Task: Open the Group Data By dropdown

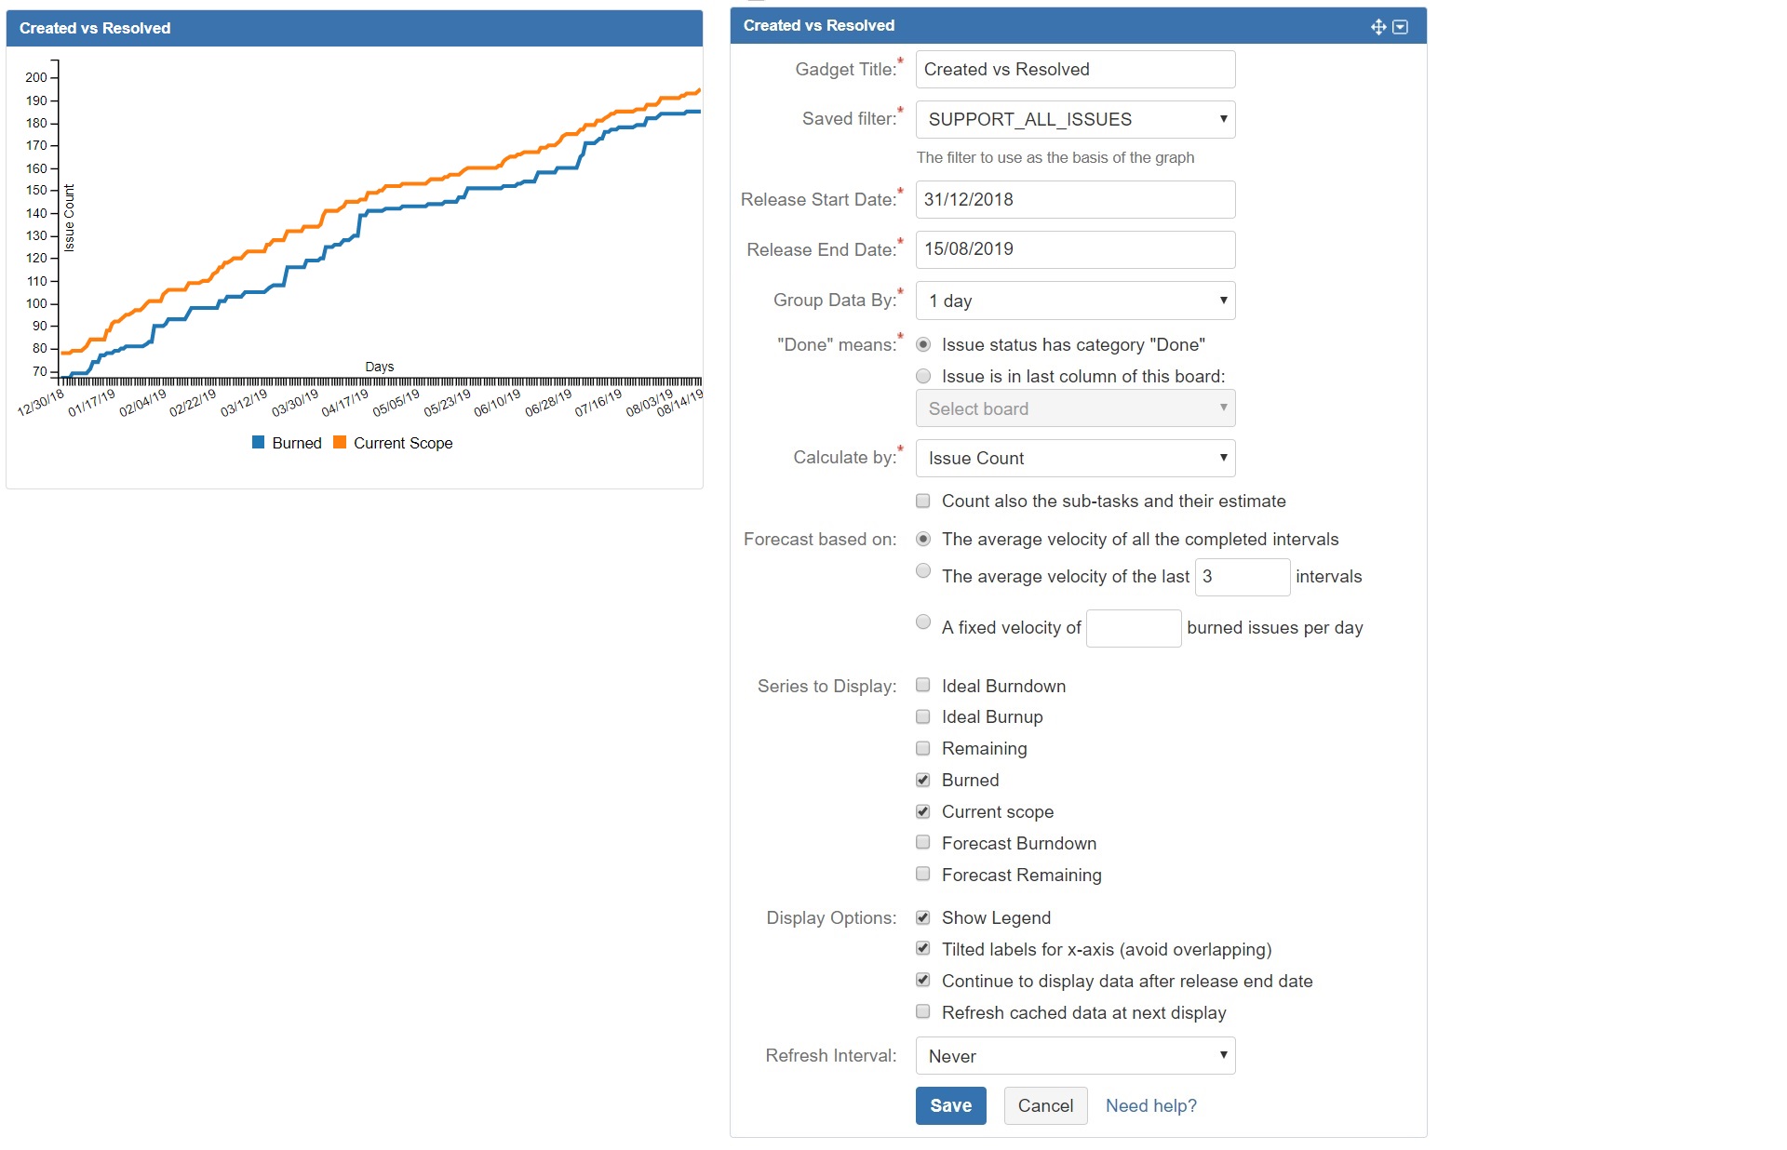Action: [1075, 301]
